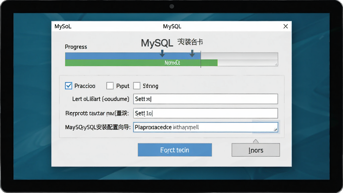Uncheck the Praccioo checkbox
Screen dimensions: 343x193
(x=68, y=86)
